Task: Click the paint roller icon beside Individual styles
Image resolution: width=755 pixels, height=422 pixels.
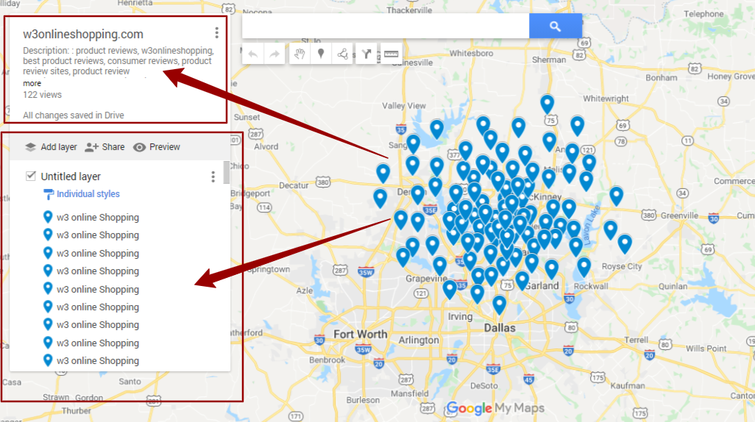Action: tap(48, 194)
